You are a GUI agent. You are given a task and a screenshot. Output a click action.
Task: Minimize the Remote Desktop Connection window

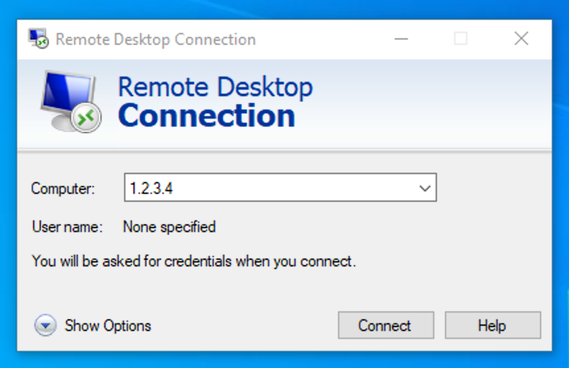[x=401, y=38]
